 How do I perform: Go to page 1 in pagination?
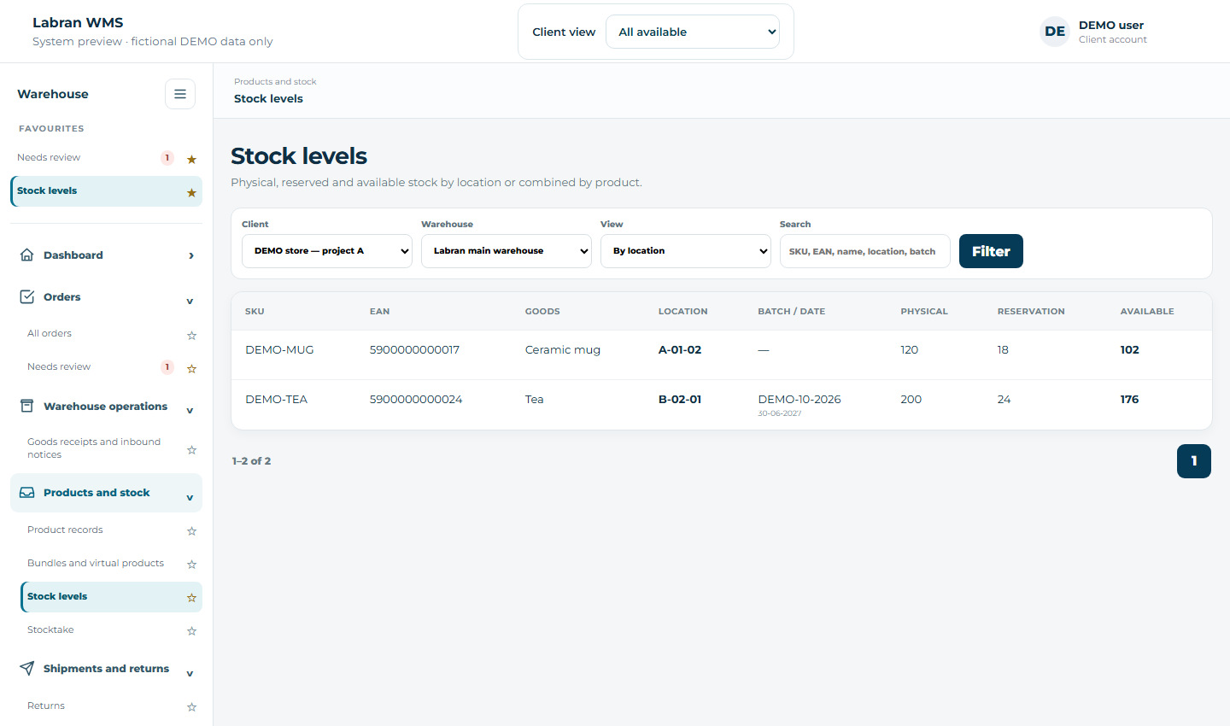tap(1194, 461)
